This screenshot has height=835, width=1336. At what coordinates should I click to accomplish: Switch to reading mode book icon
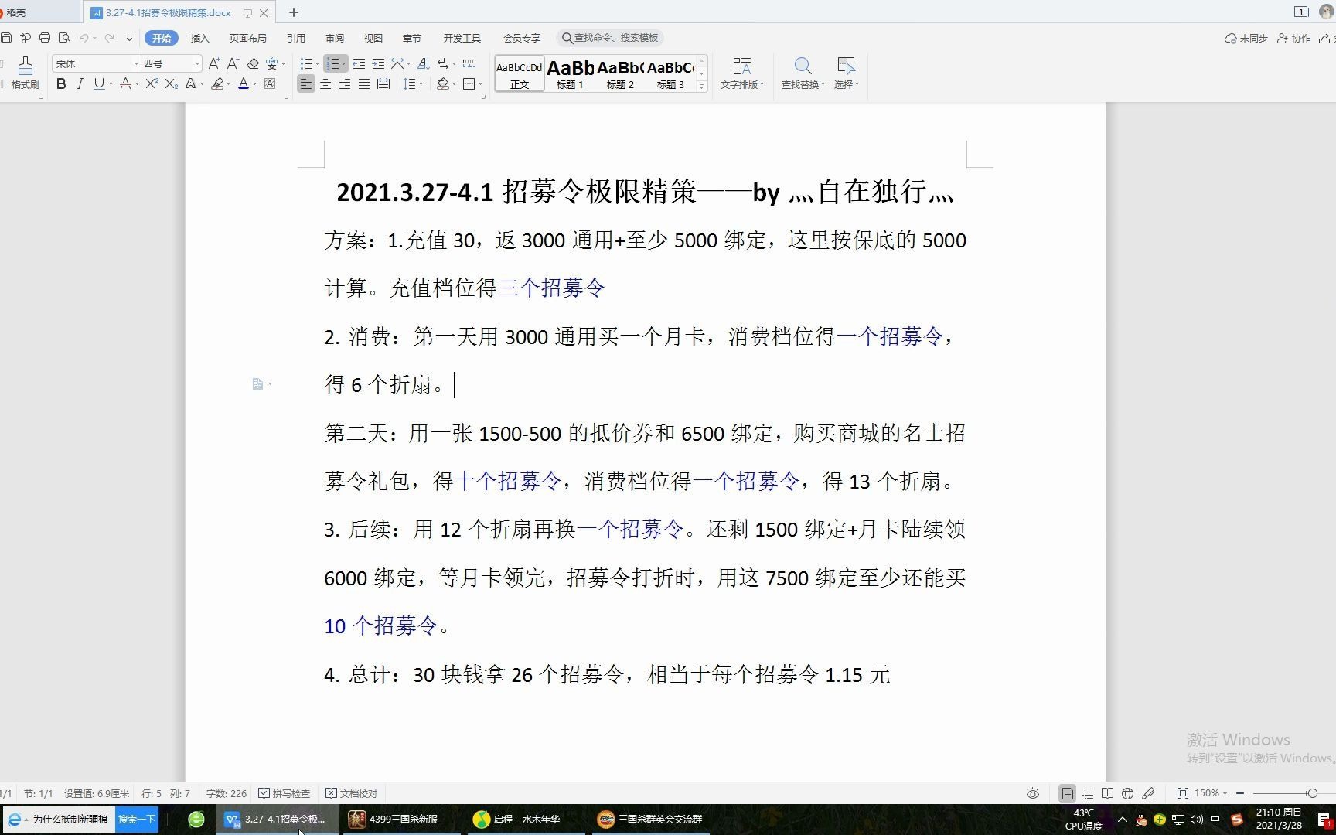(x=1108, y=793)
